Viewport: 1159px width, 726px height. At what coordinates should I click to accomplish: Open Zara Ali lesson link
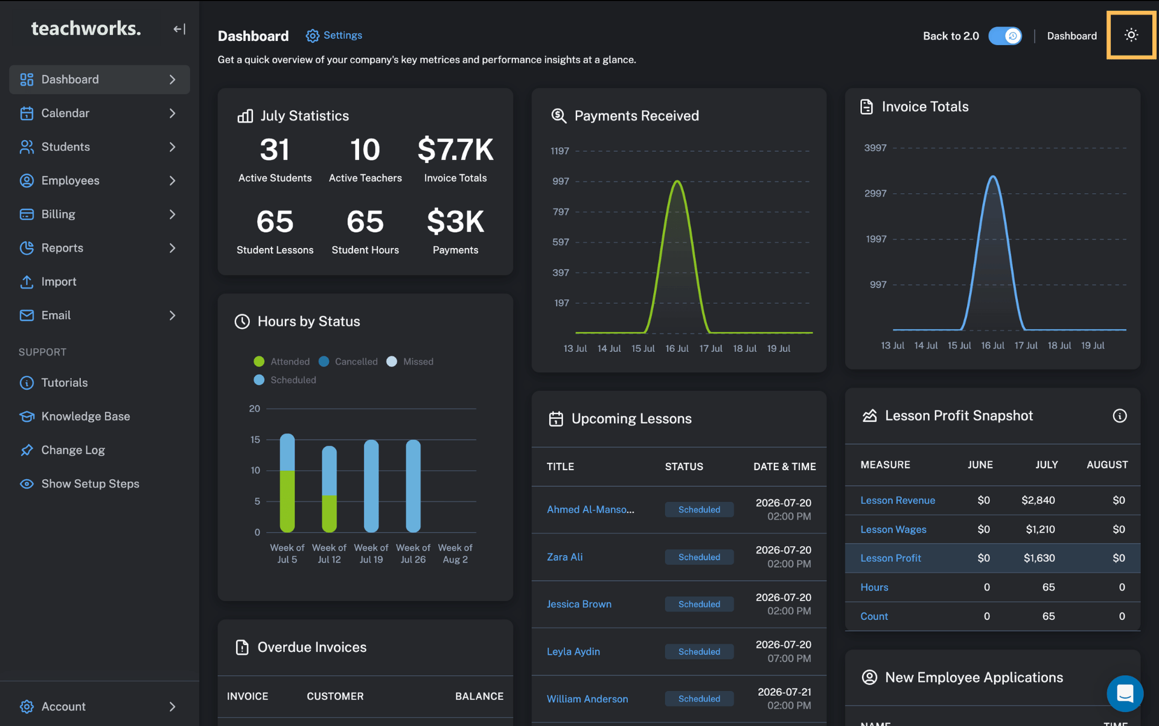[564, 557]
